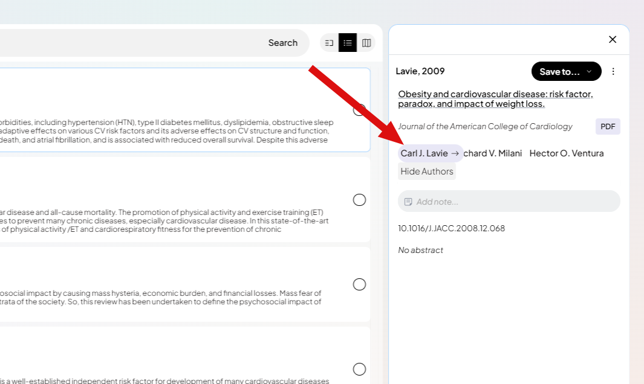
Task: Select the list view icon
Action: click(x=348, y=43)
